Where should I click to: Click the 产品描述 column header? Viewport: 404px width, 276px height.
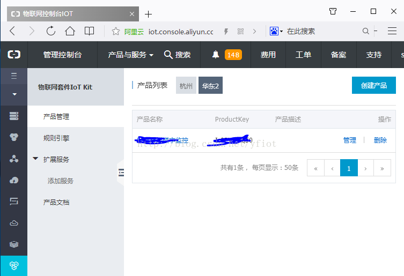[288, 119]
